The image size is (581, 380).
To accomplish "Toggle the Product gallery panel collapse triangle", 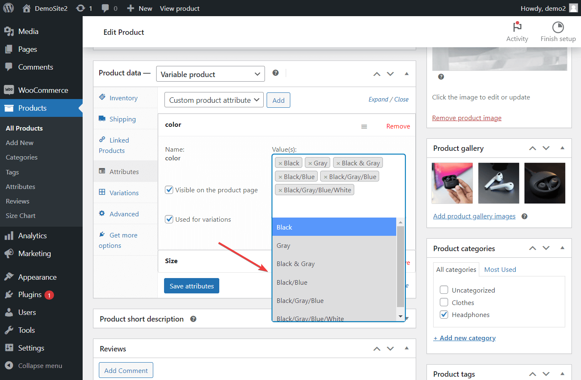I will (x=562, y=148).
